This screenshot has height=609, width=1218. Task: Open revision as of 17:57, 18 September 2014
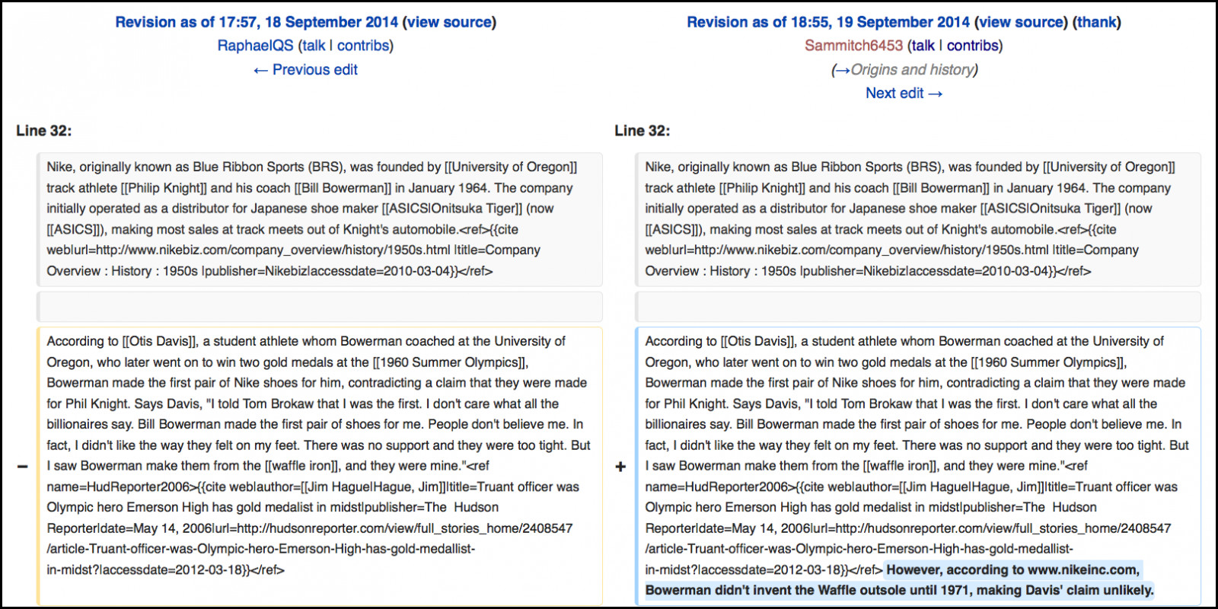(x=257, y=22)
